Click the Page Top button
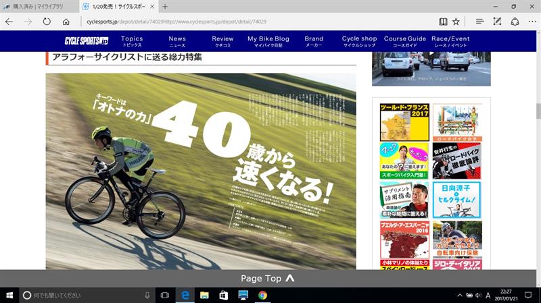 click(268, 278)
